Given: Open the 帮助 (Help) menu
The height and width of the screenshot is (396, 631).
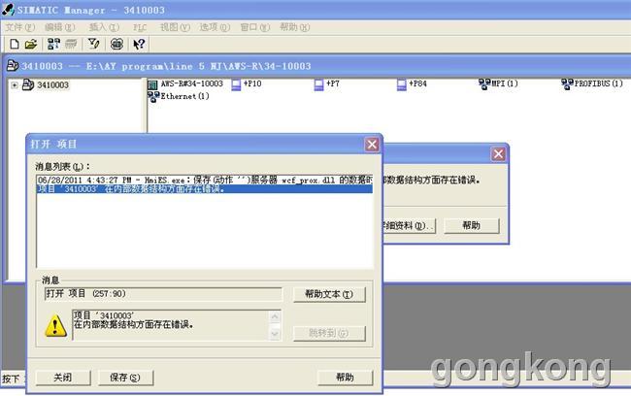Looking at the screenshot, I should (294, 27).
